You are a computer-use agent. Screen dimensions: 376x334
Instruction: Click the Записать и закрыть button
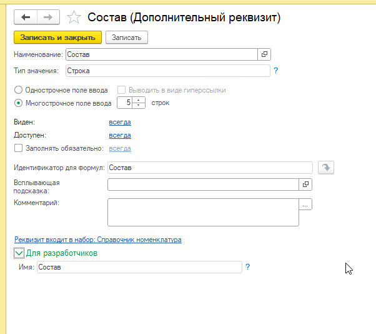pyautogui.click(x=57, y=38)
